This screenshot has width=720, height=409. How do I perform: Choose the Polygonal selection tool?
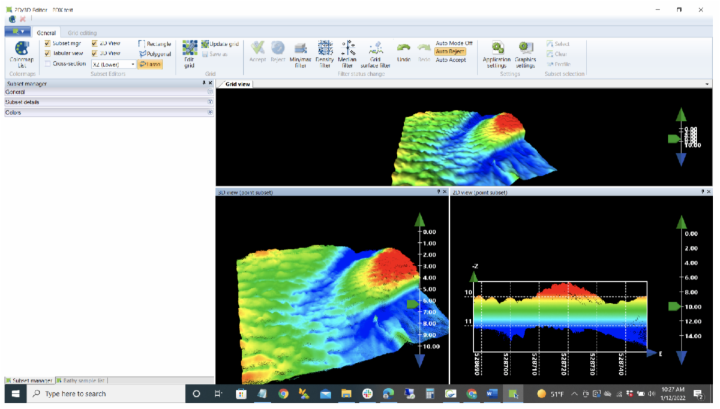(x=155, y=54)
